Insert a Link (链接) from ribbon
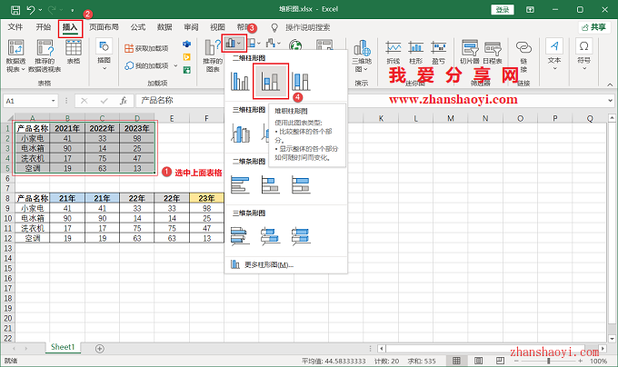618x367 pixels. coord(523,56)
